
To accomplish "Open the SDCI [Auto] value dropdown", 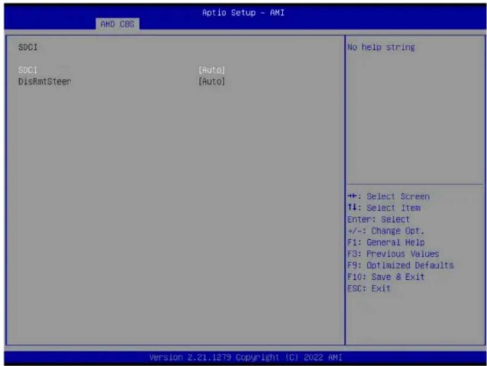I will coord(212,70).
